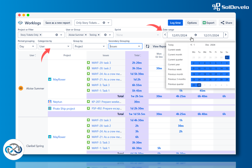Click the 1w 2h 5m total cell

[x=137, y=96]
